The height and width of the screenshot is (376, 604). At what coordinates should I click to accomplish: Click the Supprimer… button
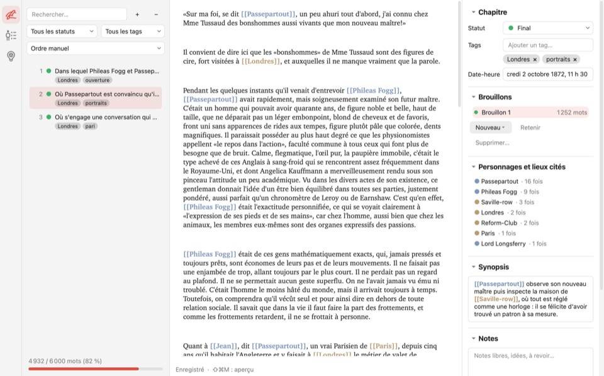click(492, 143)
